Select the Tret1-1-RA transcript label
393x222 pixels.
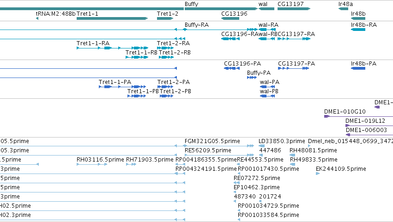(x=93, y=43)
